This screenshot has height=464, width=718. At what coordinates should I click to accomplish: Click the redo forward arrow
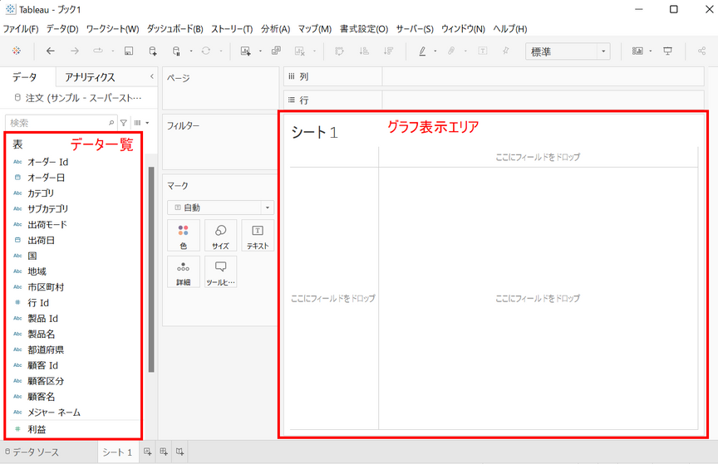coord(75,51)
